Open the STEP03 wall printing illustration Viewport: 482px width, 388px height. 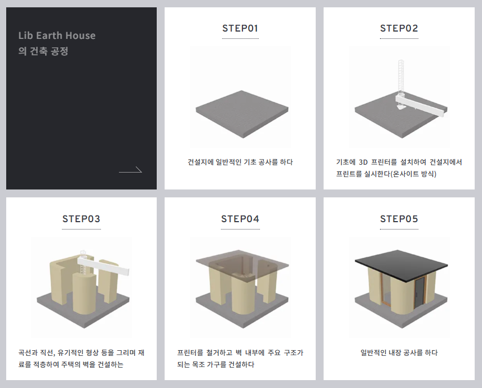81,288
